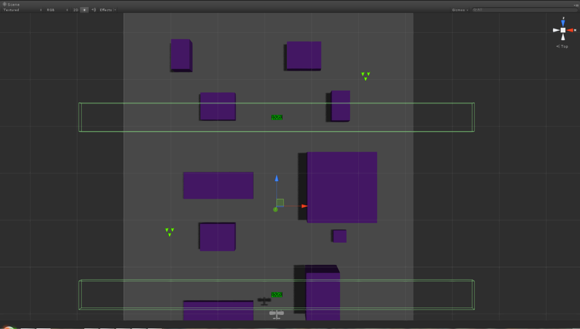Click the Effects button in the toolbar
The image size is (580, 329).
pyautogui.click(x=106, y=10)
